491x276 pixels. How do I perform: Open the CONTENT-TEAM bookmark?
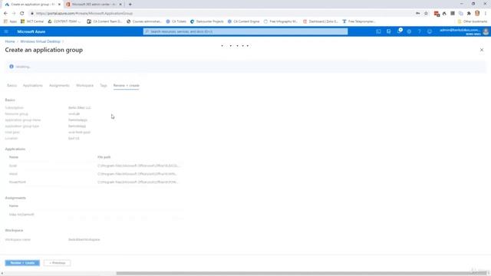coord(64,21)
